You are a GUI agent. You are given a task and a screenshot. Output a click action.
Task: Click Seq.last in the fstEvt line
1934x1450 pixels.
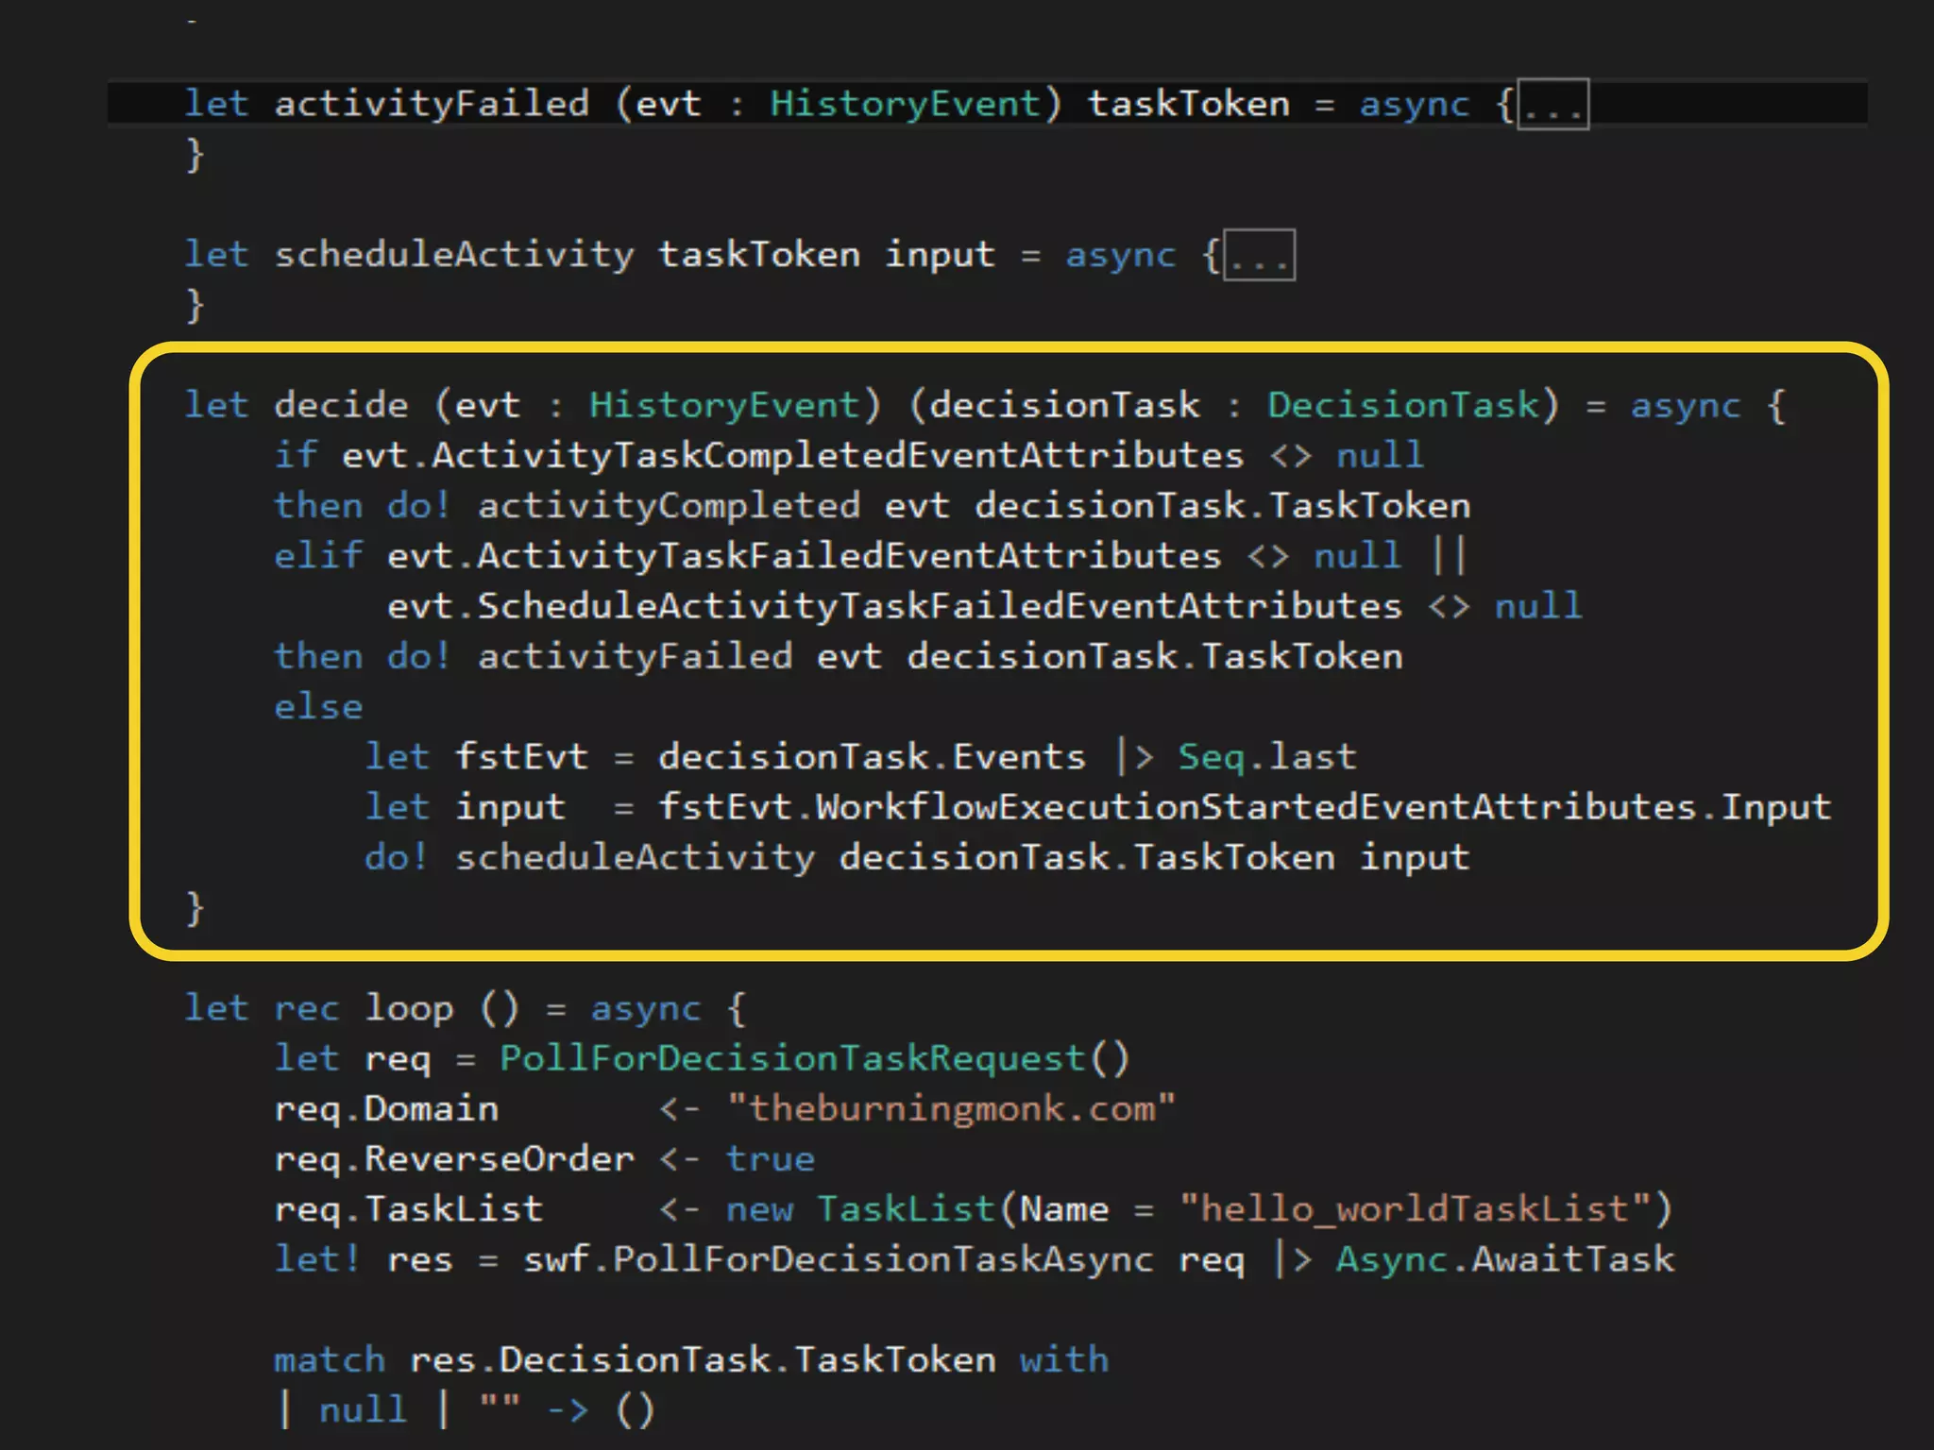(x=1266, y=757)
